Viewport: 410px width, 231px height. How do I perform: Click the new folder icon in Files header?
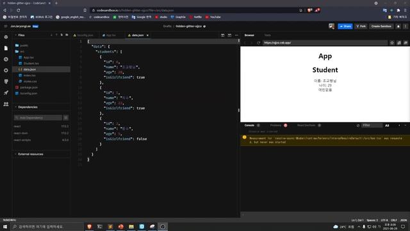point(67,35)
